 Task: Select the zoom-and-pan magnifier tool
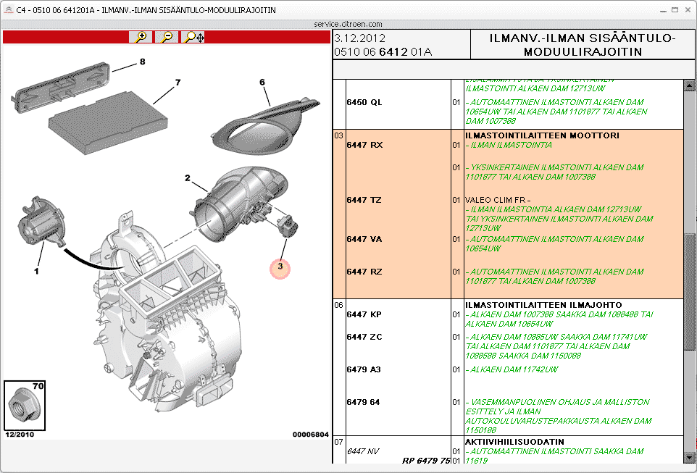193,37
